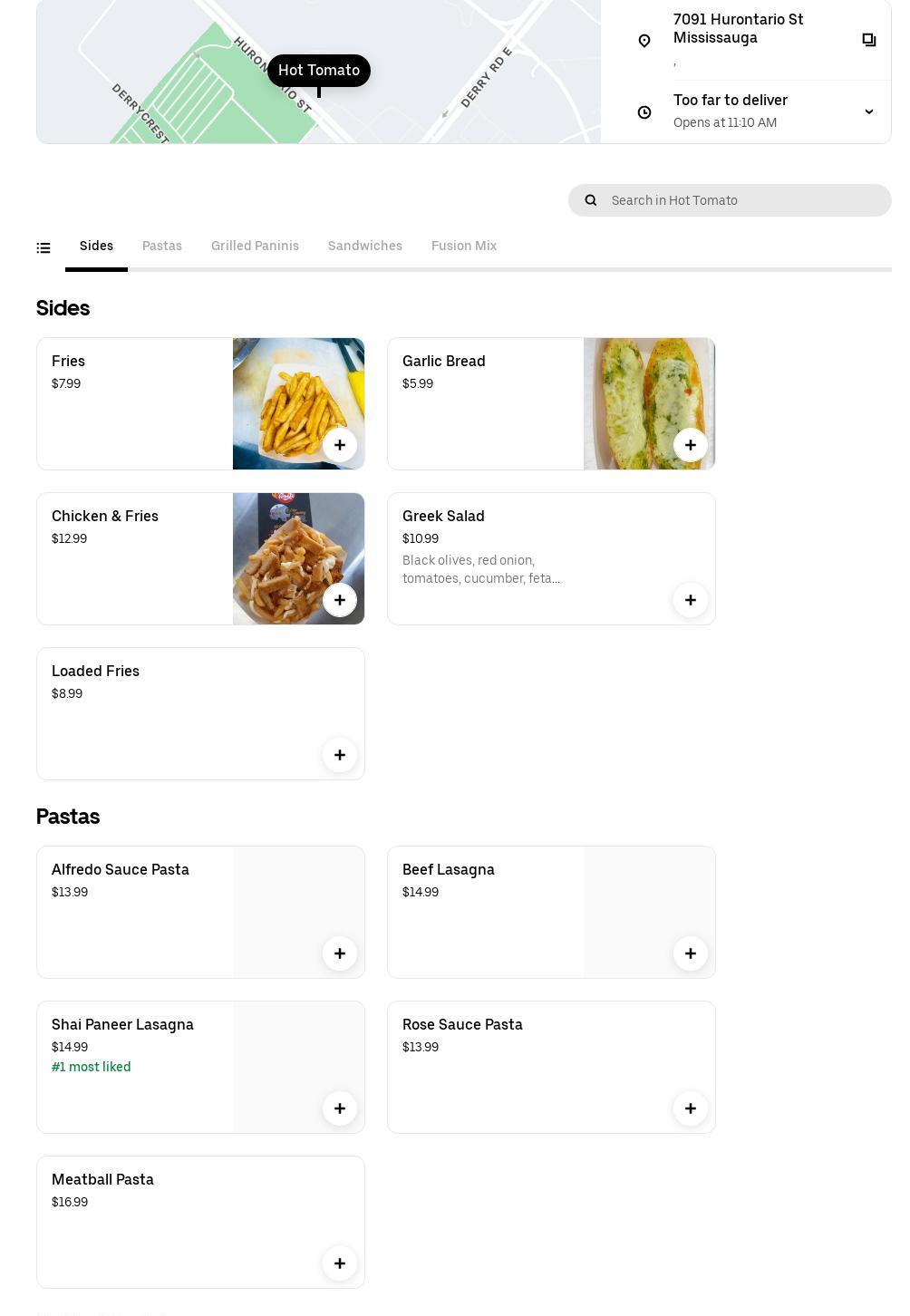Open the Shai Paneer Lasagna item
This screenshot has width=910, height=1316.
[x=122, y=1025]
